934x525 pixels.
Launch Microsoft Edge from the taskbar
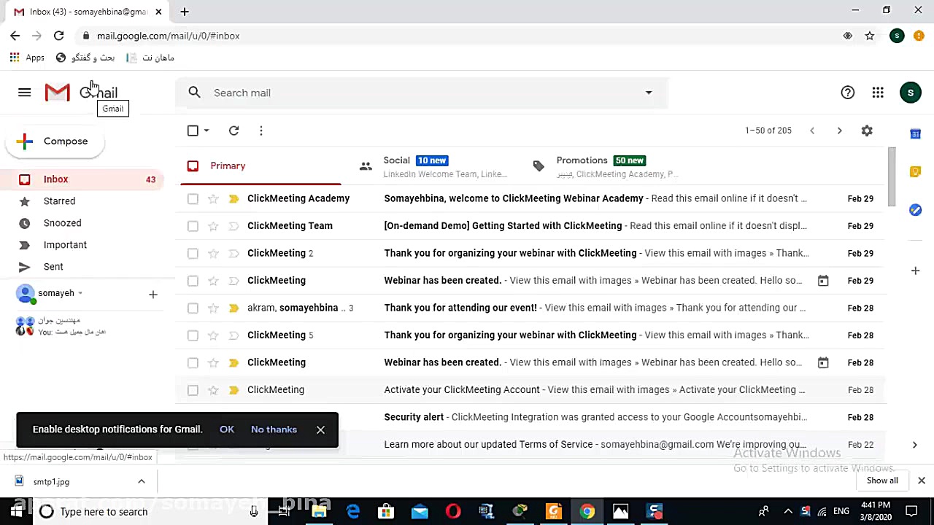coord(352,511)
